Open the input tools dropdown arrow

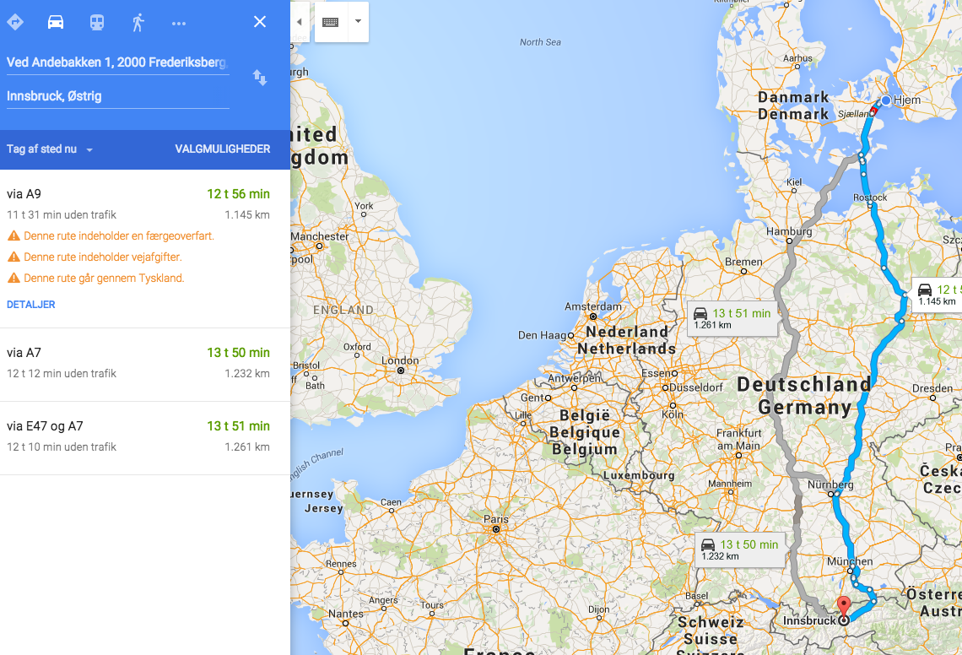coord(358,22)
